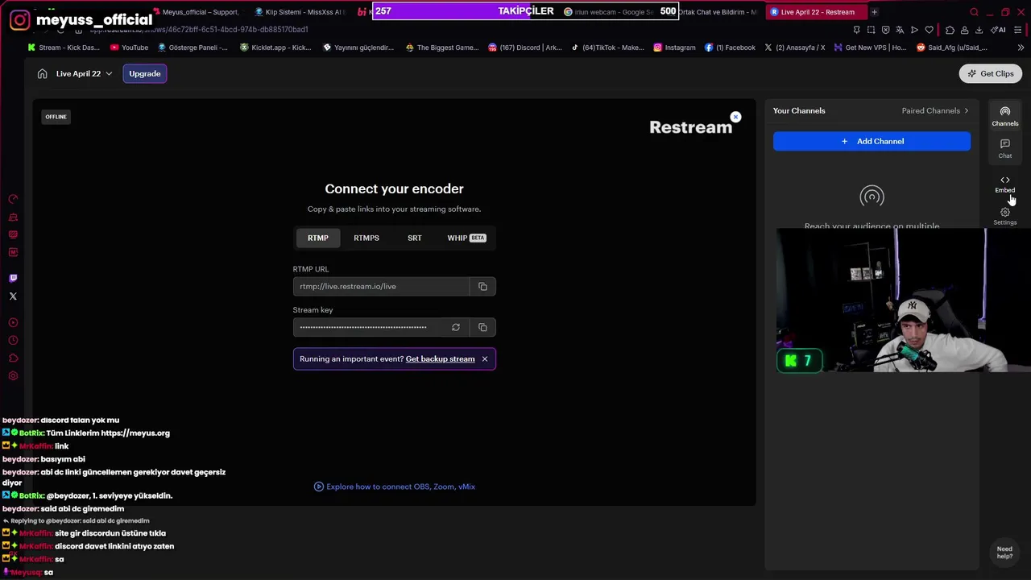
Task: Click the Upgrade button
Action: [x=145, y=73]
